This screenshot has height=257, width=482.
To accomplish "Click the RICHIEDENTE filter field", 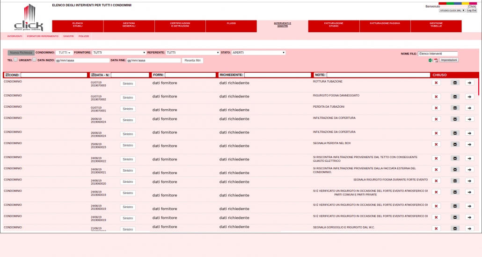I will [x=278, y=75].
